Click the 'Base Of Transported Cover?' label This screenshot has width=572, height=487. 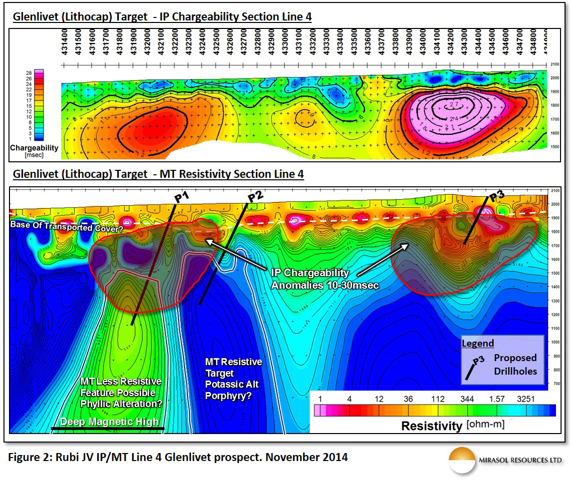click(x=67, y=226)
